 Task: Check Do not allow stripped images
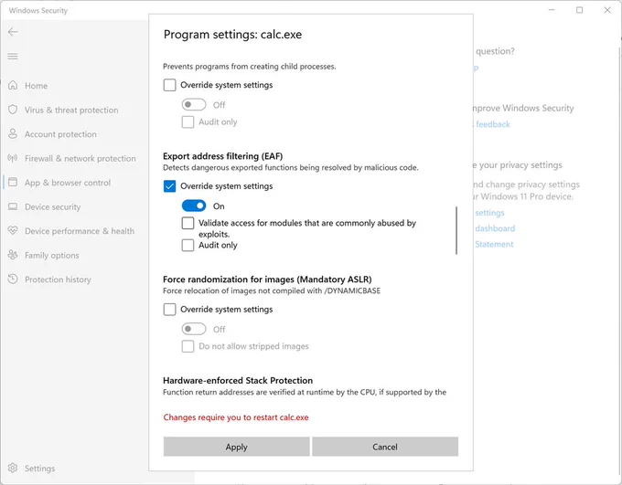point(188,346)
